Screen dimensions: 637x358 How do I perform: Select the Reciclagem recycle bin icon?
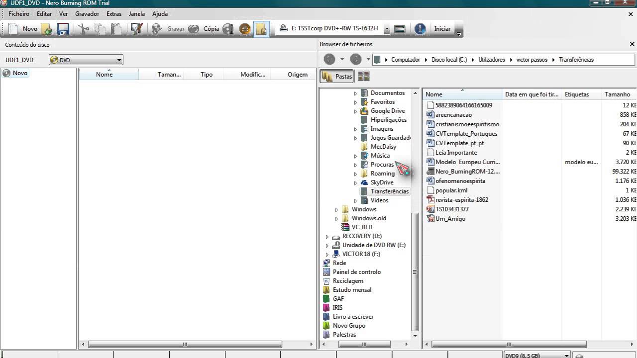click(326, 281)
